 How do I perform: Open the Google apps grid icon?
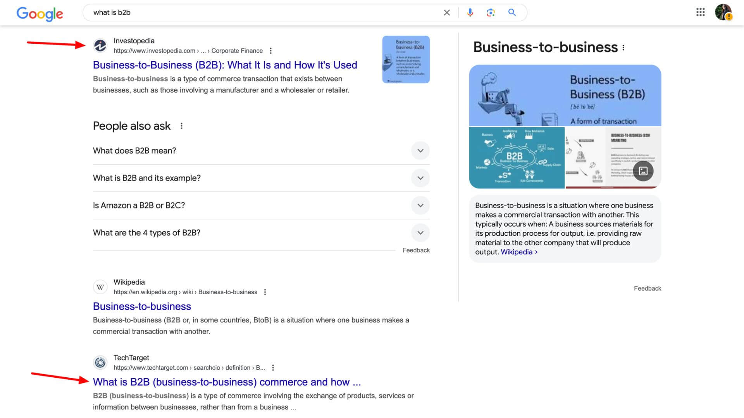tap(700, 12)
